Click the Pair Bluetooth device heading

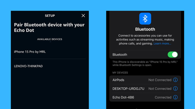49,27
